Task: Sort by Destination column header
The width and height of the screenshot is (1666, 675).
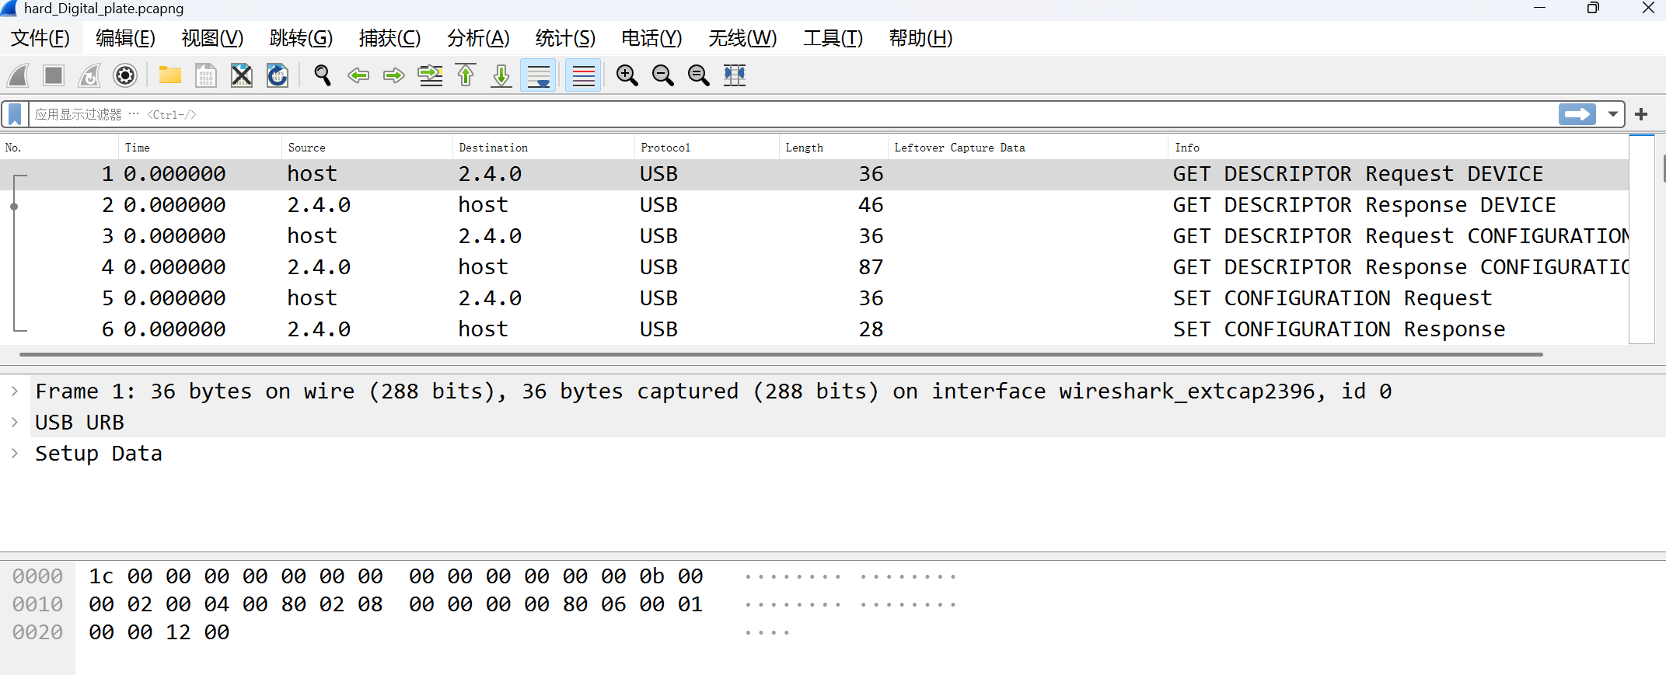Action: point(543,148)
